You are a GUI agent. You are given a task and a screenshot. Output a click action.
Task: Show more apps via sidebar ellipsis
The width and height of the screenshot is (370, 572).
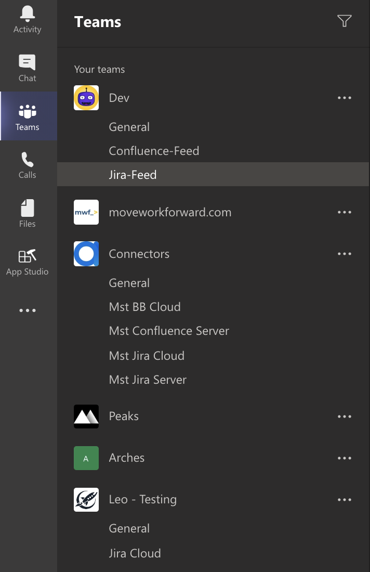pos(27,310)
